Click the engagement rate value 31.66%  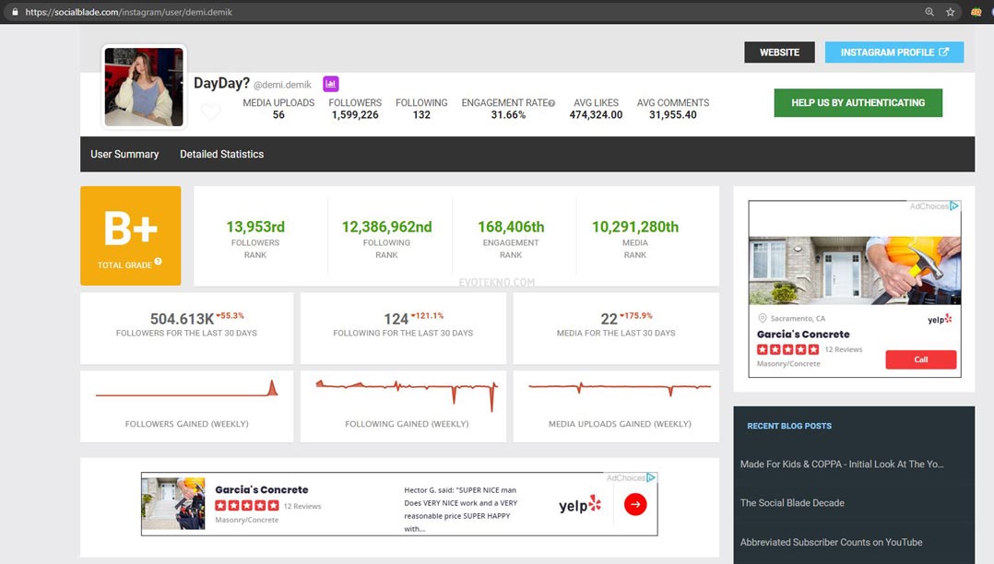click(508, 114)
